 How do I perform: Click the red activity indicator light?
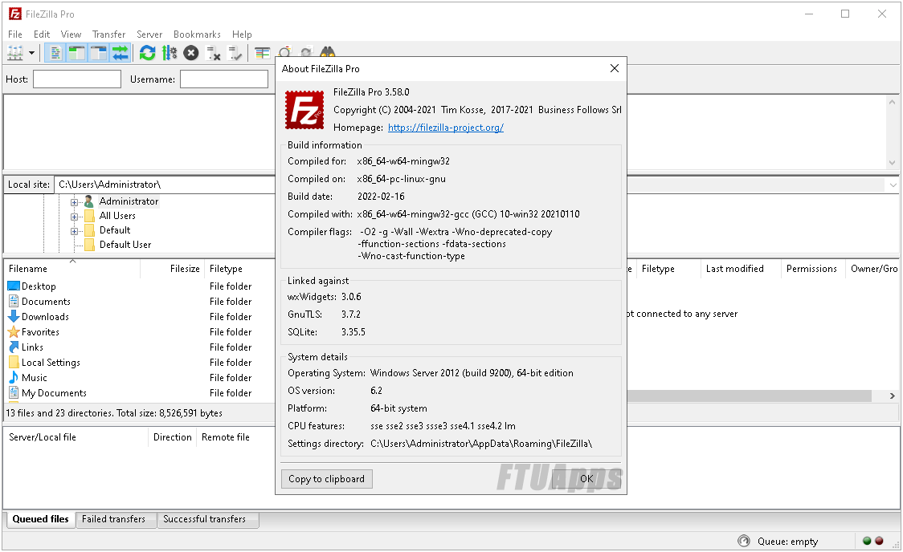tap(879, 541)
